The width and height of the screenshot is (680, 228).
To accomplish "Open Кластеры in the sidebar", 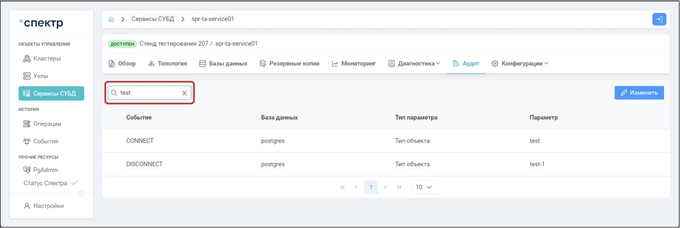I will [x=47, y=59].
